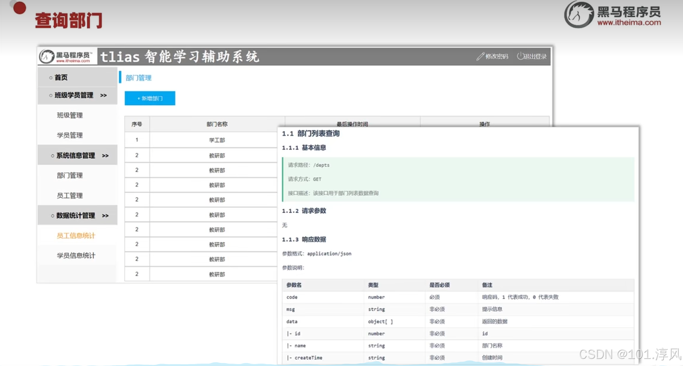
Task: Click the 序号 column header
Action: 137,124
